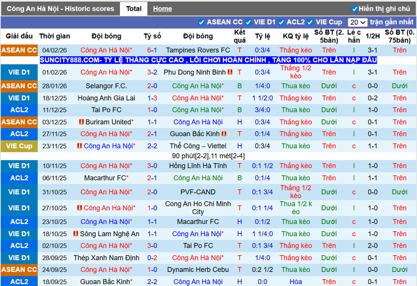This screenshot has height=286, width=417.
Task: Click red card icon beside Buriram United
Action: click(x=81, y=122)
